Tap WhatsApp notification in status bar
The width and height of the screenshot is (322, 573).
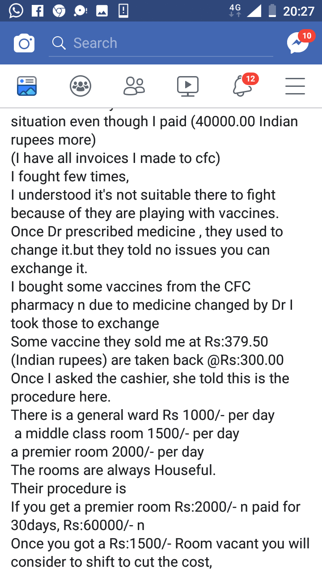click(16, 11)
